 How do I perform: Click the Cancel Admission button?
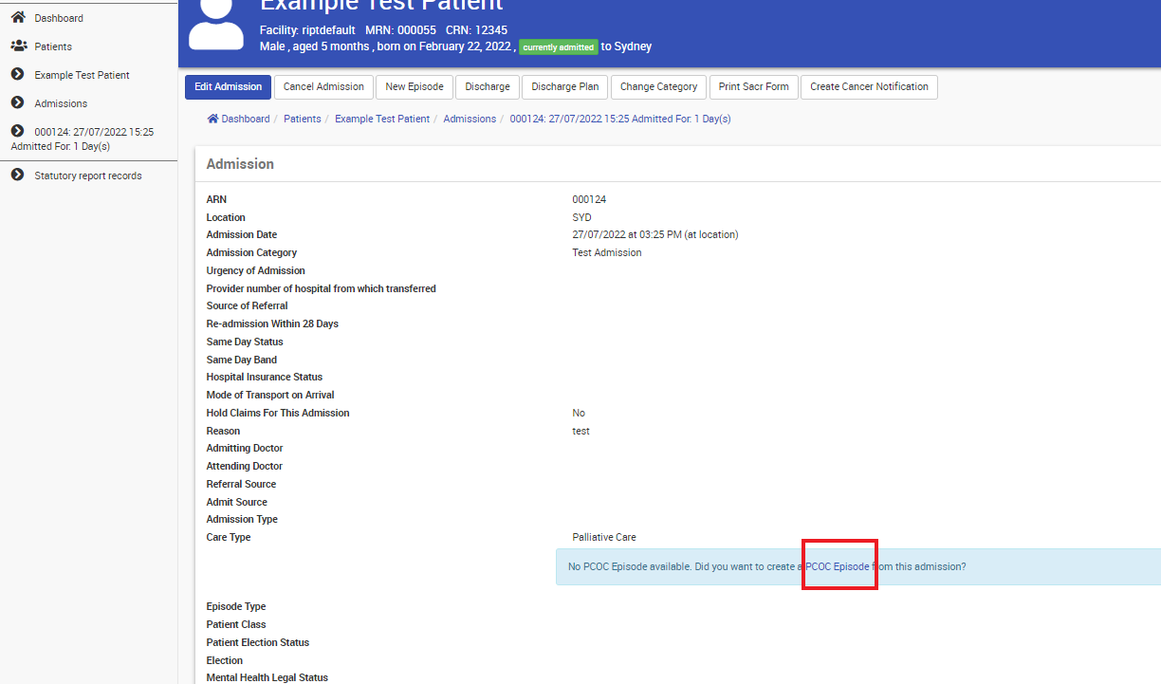click(323, 87)
